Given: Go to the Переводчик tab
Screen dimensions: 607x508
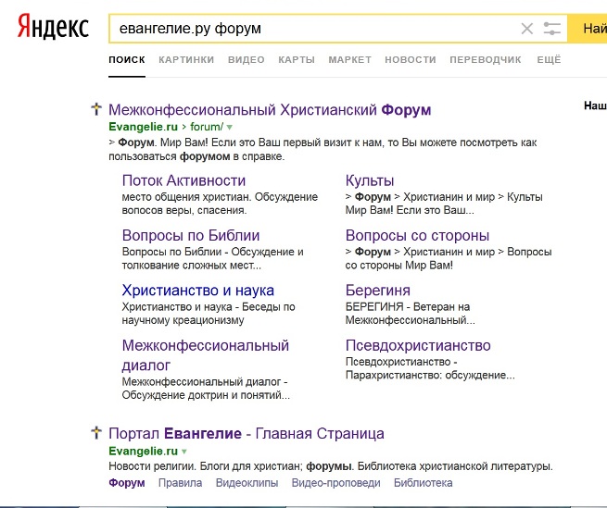Looking at the screenshot, I should pos(485,60).
